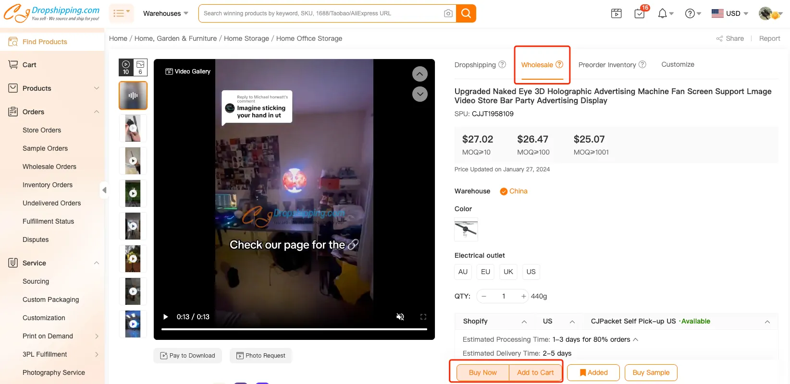Switch to the Dropshipping tab

(x=475, y=65)
